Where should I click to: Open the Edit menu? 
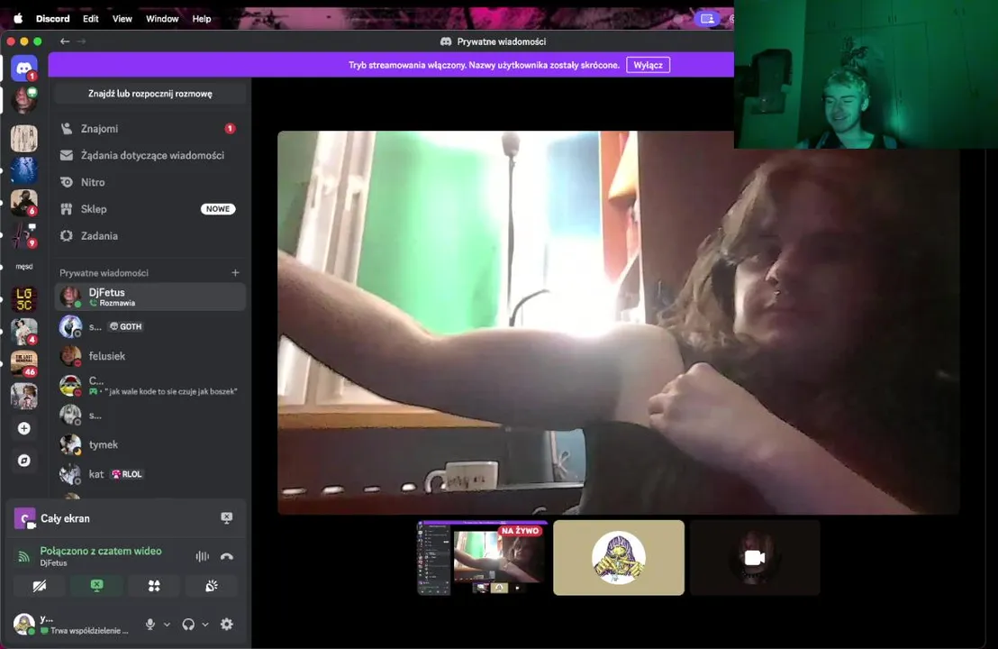coord(90,18)
